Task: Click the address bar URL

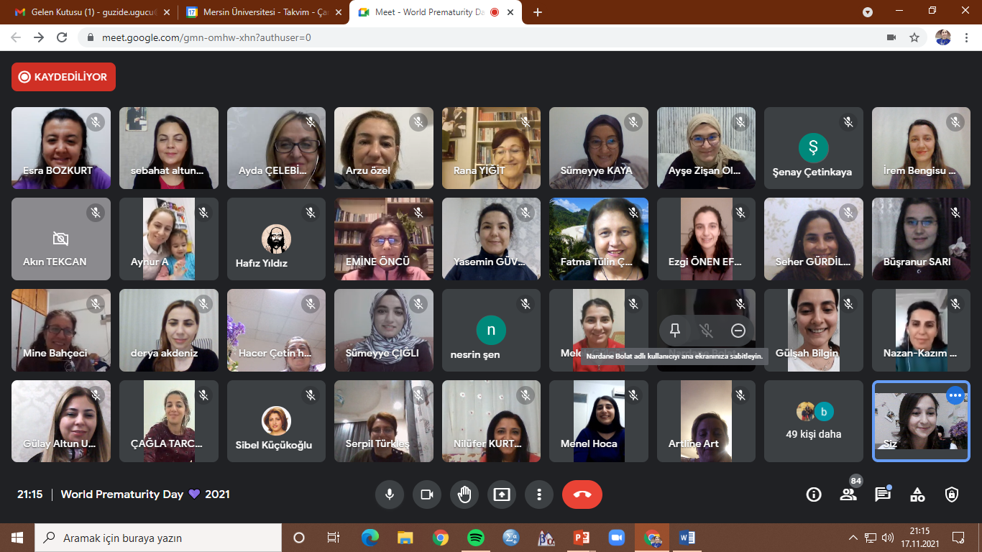Action: point(206,37)
